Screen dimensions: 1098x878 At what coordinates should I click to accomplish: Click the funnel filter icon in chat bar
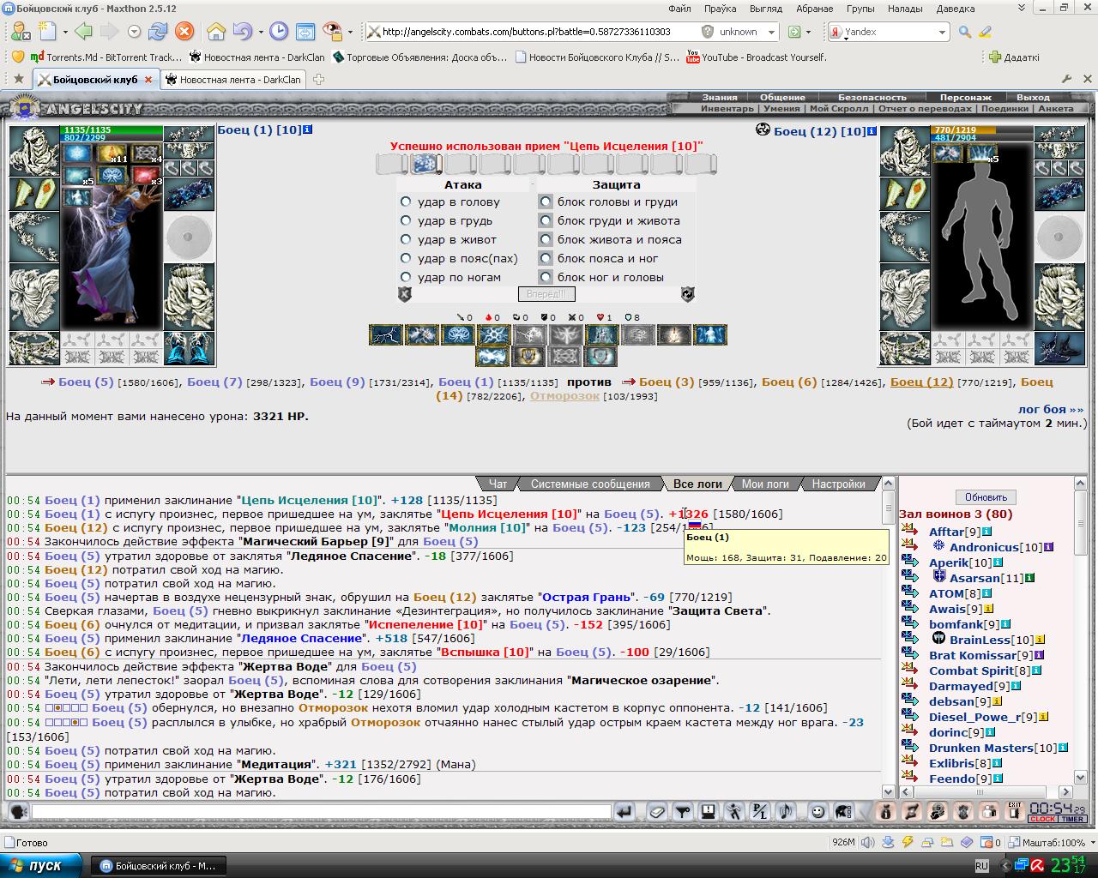[x=683, y=811]
